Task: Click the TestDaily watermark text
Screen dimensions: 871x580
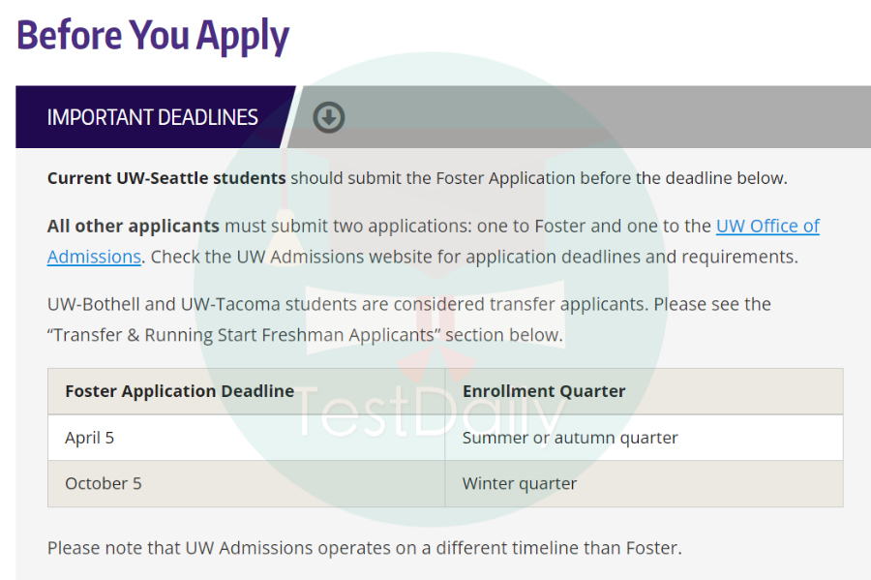Action: point(431,413)
